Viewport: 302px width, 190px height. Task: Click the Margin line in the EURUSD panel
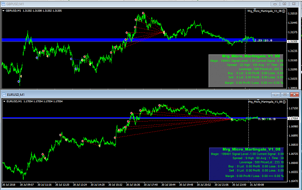(x=255, y=176)
